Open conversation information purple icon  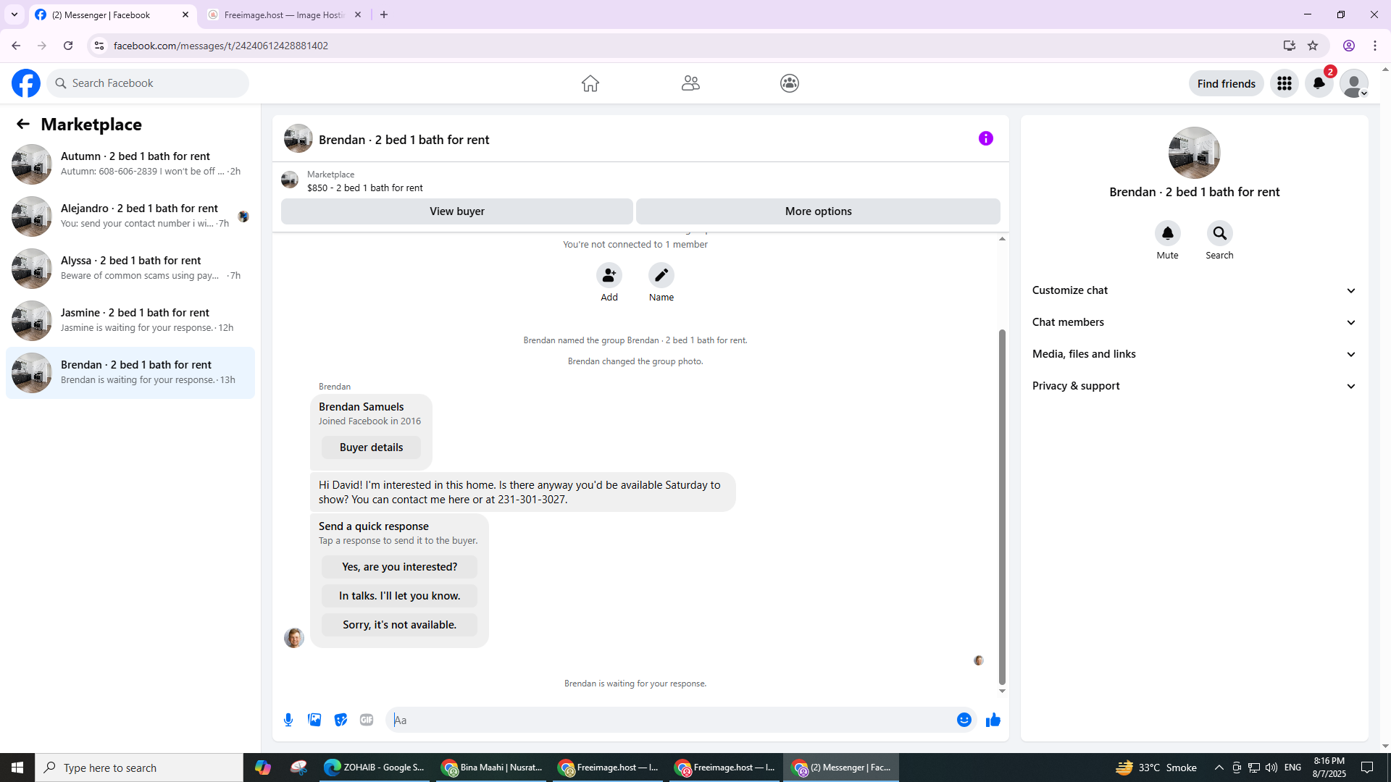[x=986, y=138]
